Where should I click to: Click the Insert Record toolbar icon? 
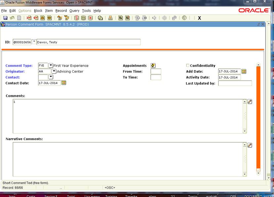pos(29,18)
